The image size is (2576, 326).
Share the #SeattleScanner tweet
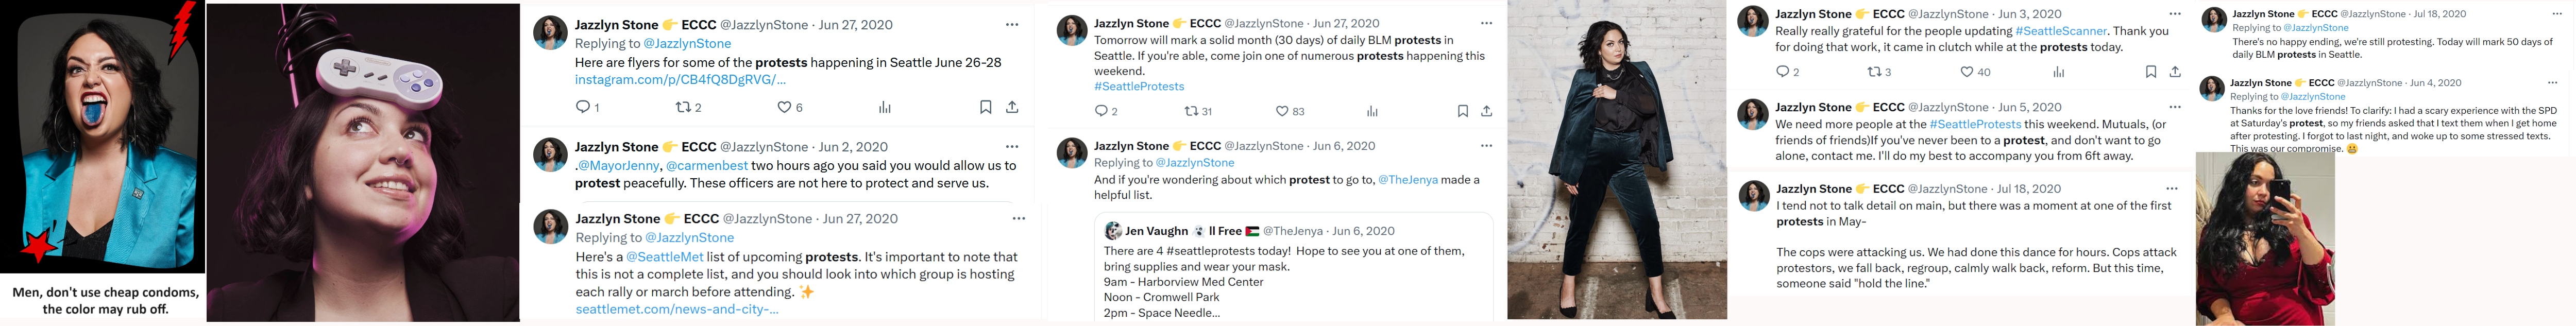(2175, 72)
